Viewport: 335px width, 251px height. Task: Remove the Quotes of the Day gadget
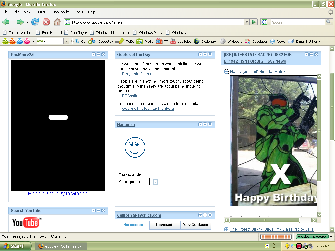pyautogui.click(x=210, y=55)
